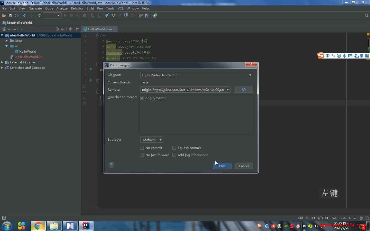
Task: Click the Back navigation arrow icon
Action: [25, 15]
